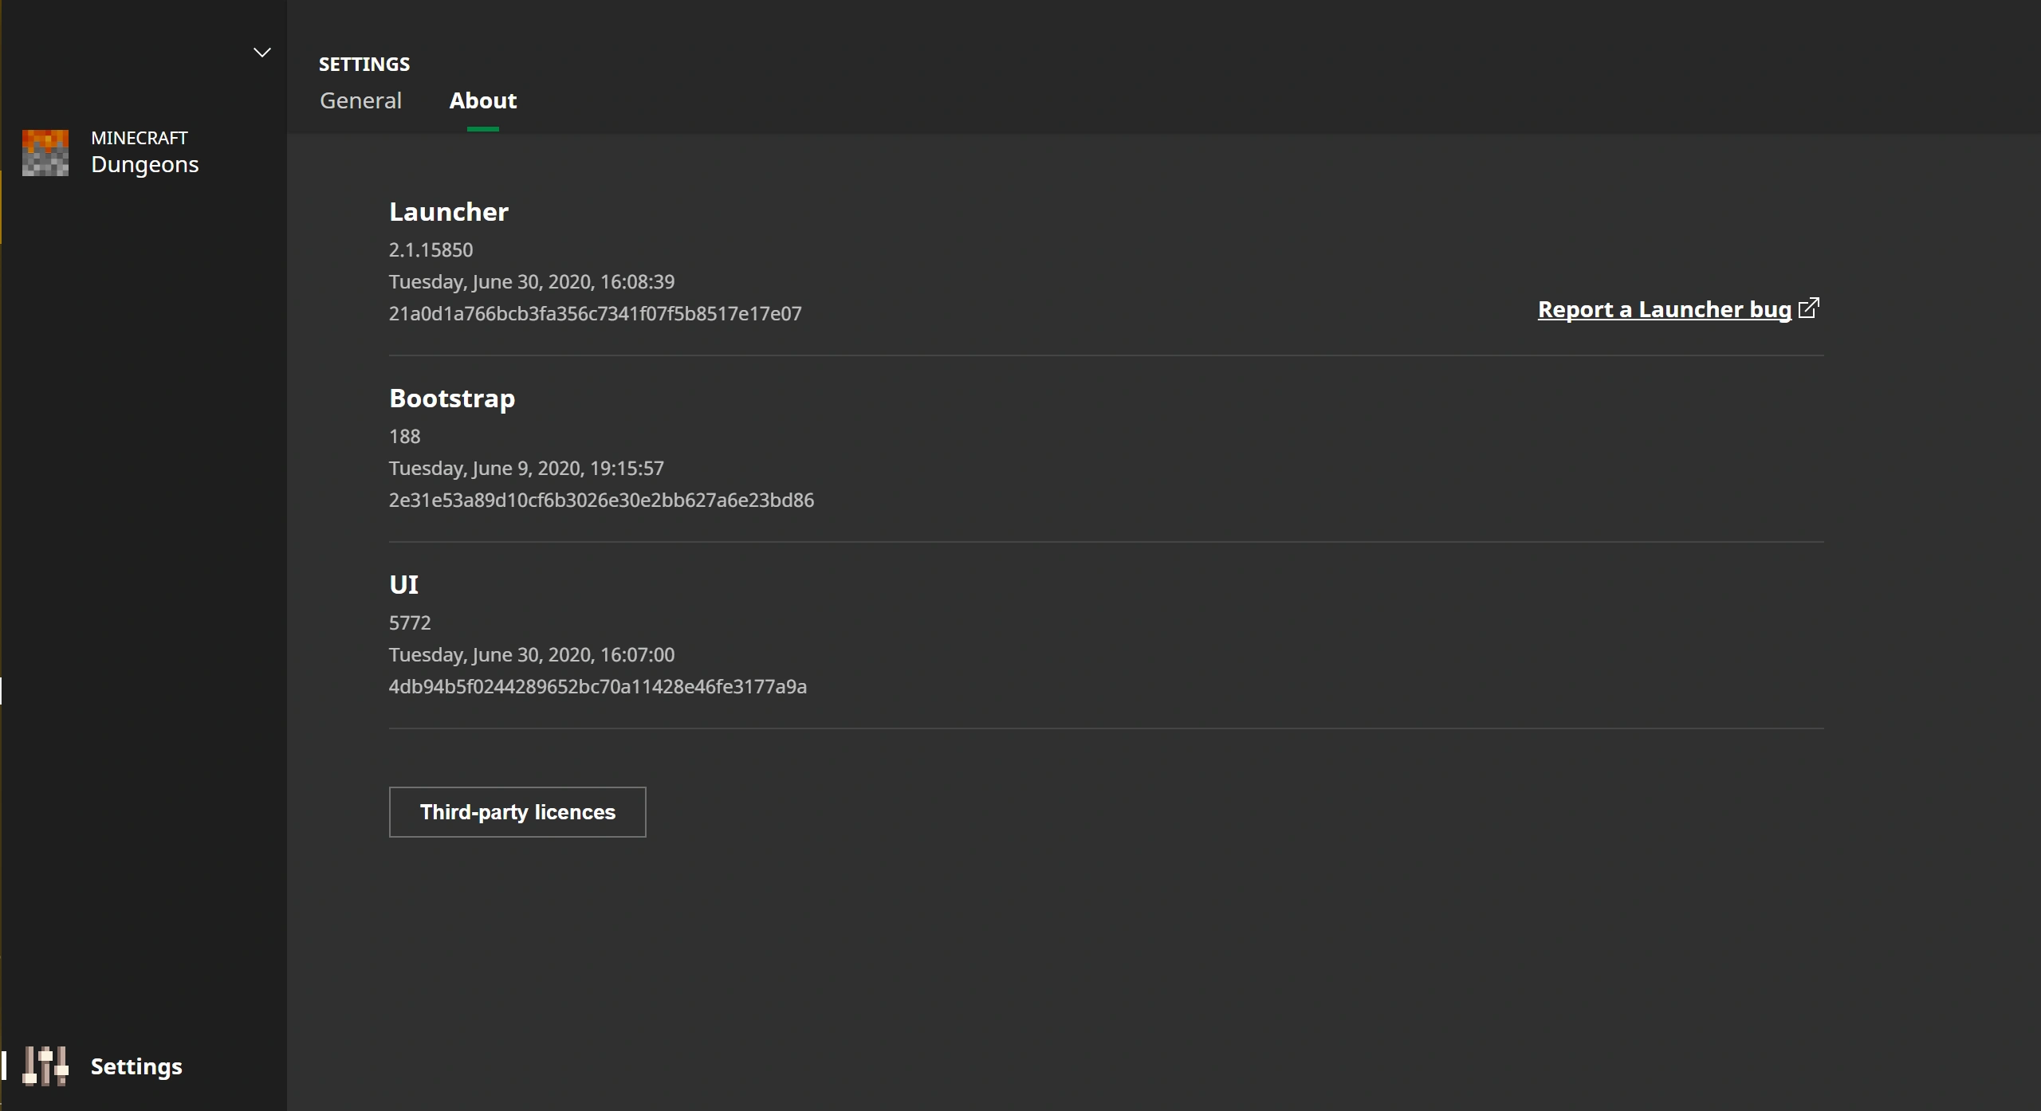The height and width of the screenshot is (1111, 2041).
Task: Click Launcher version 2.1.15850 text
Action: [431, 250]
